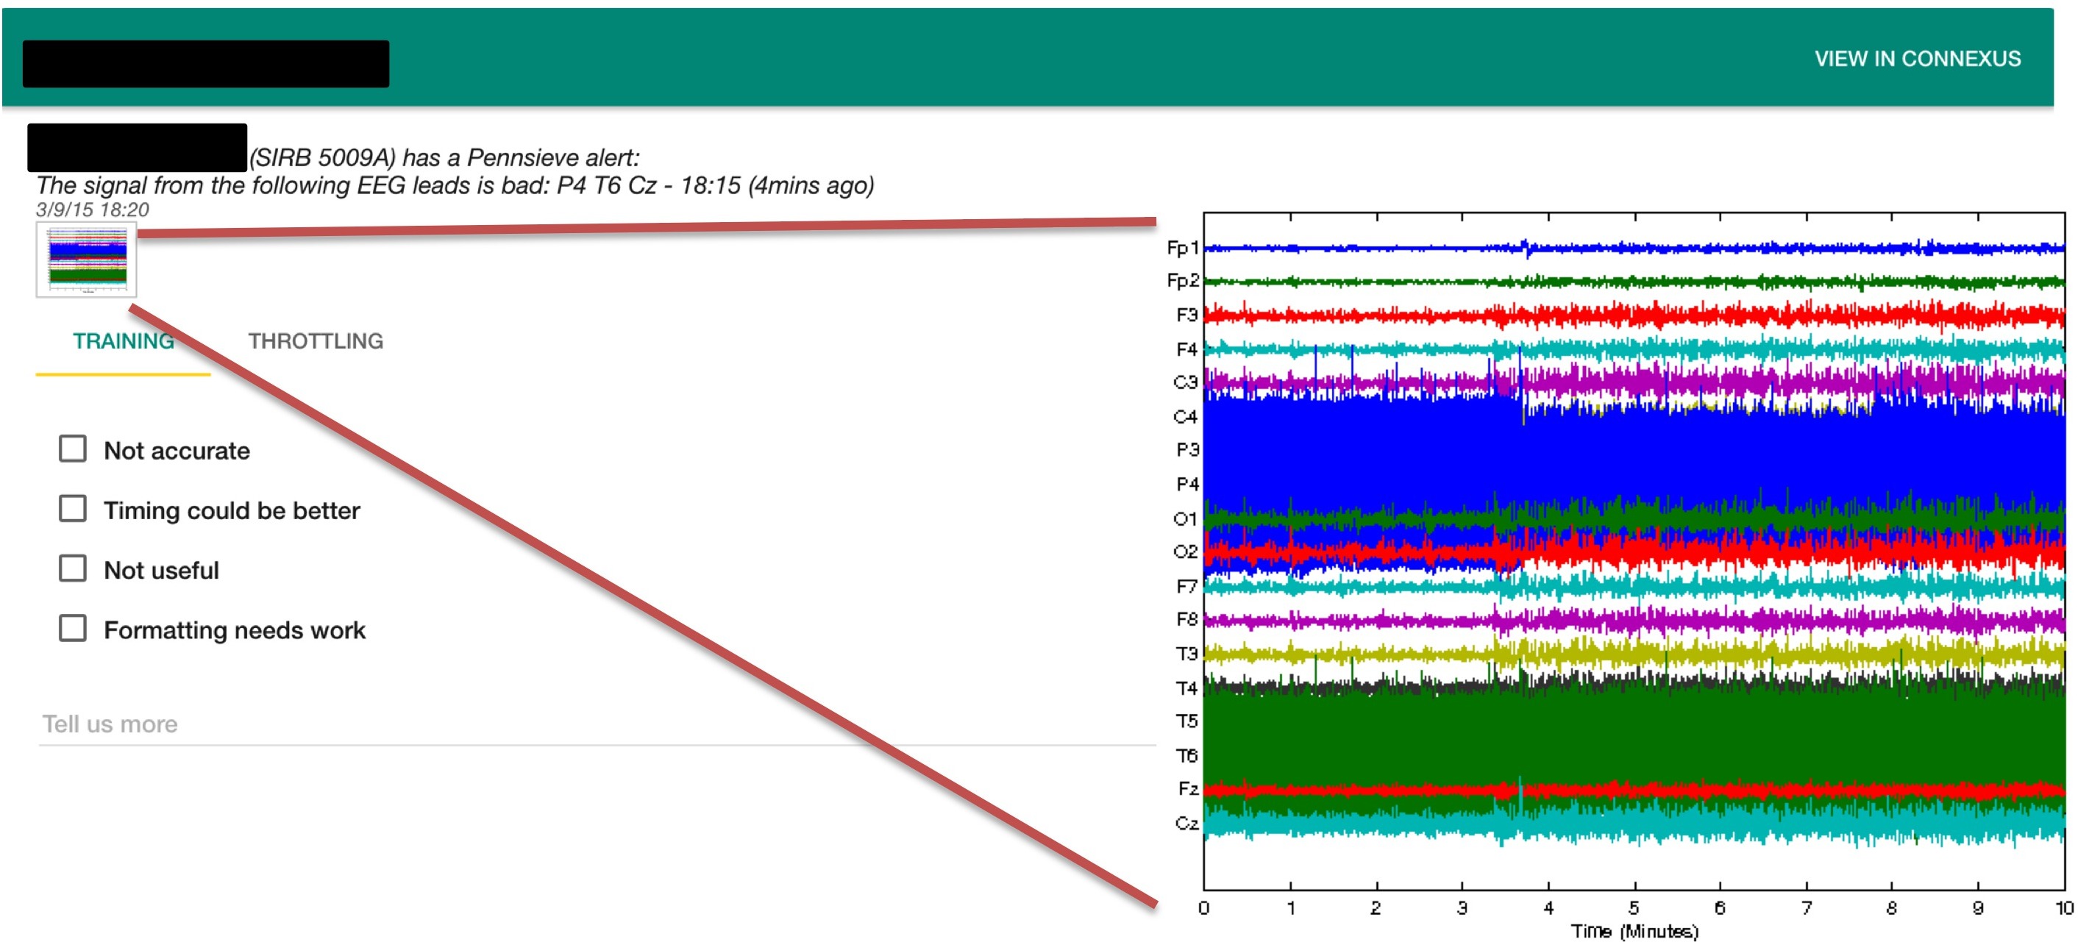Click minute 5 on time axis
This screenshot has height=942, width=2078.
[1634, 907]
